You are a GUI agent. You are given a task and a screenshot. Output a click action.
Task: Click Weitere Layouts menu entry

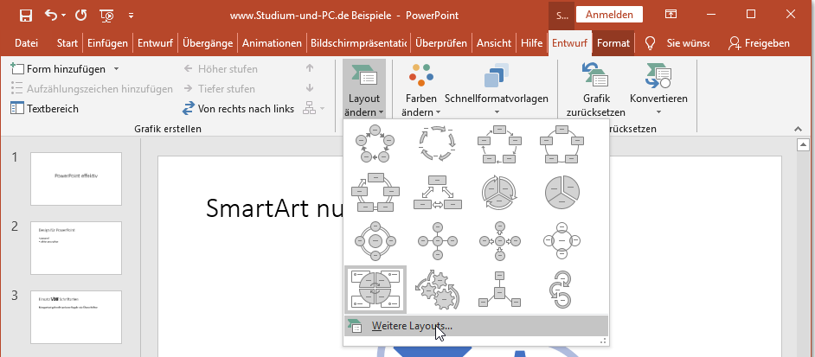(x=476, y=326)
